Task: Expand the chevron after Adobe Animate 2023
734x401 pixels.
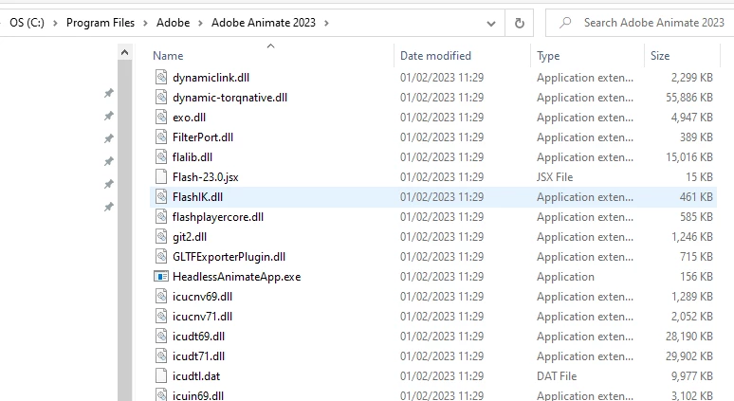Action: click(x=326, y=23)
